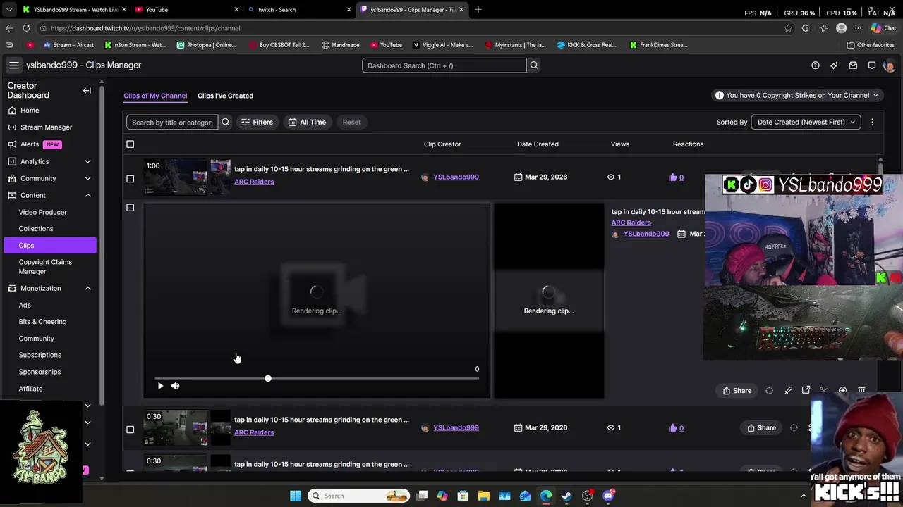Mute the clip player volume
Screen dimensions: 903x507
(175, 386)
